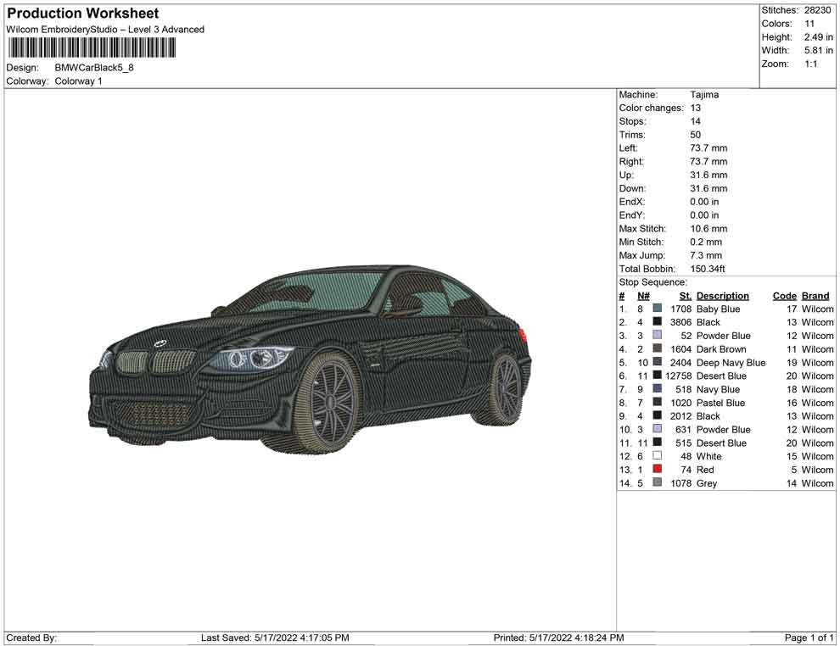Select the Code column header

point(785,296)
